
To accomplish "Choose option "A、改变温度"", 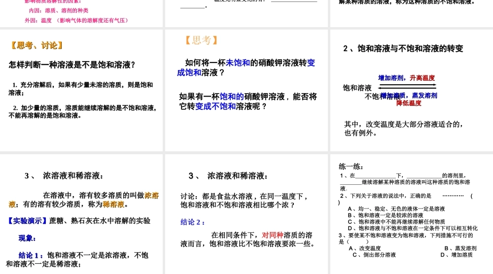I will (365, 248).
